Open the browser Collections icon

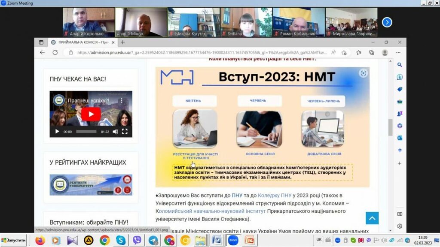pyautogui.click(x=372, y=52)
